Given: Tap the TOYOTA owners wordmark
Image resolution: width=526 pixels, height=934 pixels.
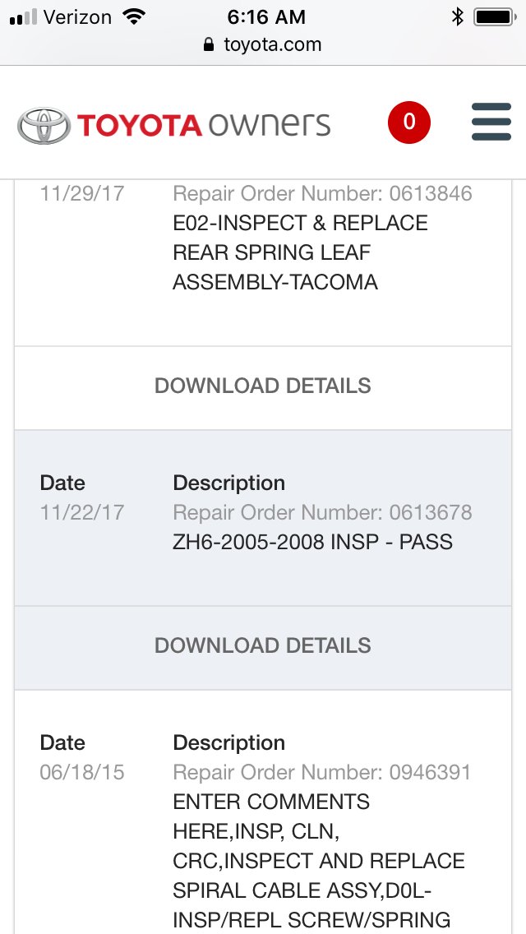Looking at the screenshot, I should (204, 125).
